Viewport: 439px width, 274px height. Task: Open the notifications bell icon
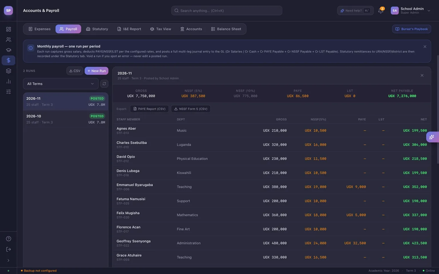pos(381,11)
